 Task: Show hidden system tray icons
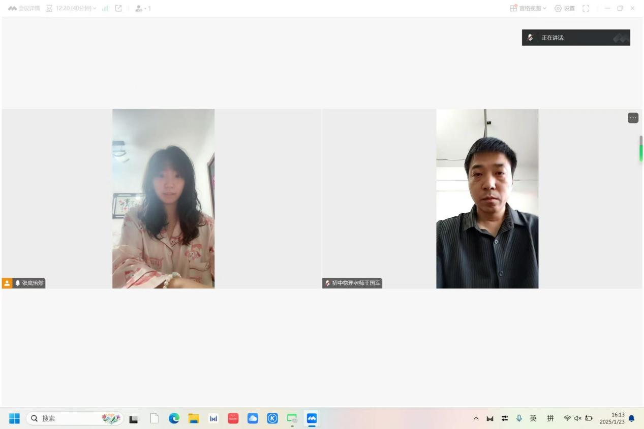pyautogui.click(x=476, y=418)
